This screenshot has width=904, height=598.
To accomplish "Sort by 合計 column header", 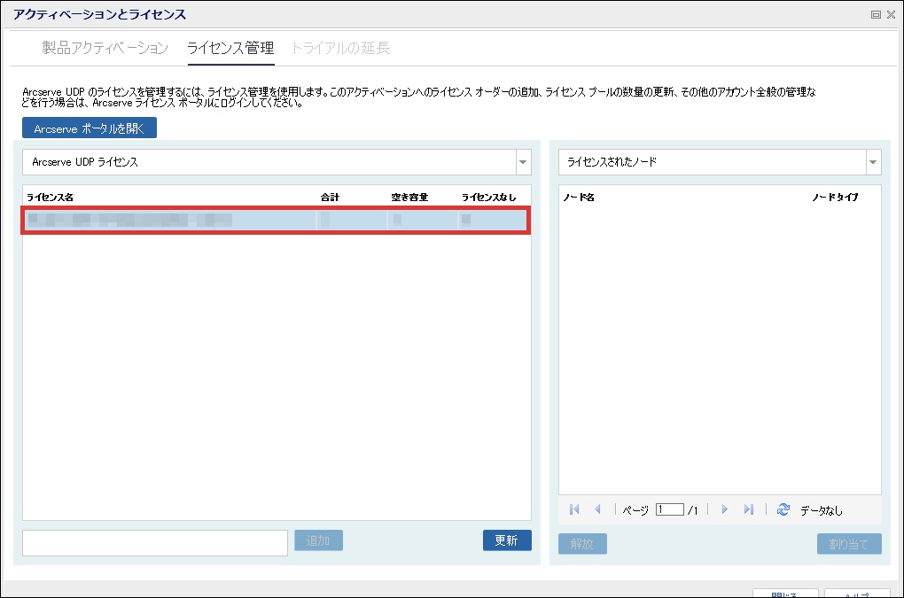I will 330,197.
